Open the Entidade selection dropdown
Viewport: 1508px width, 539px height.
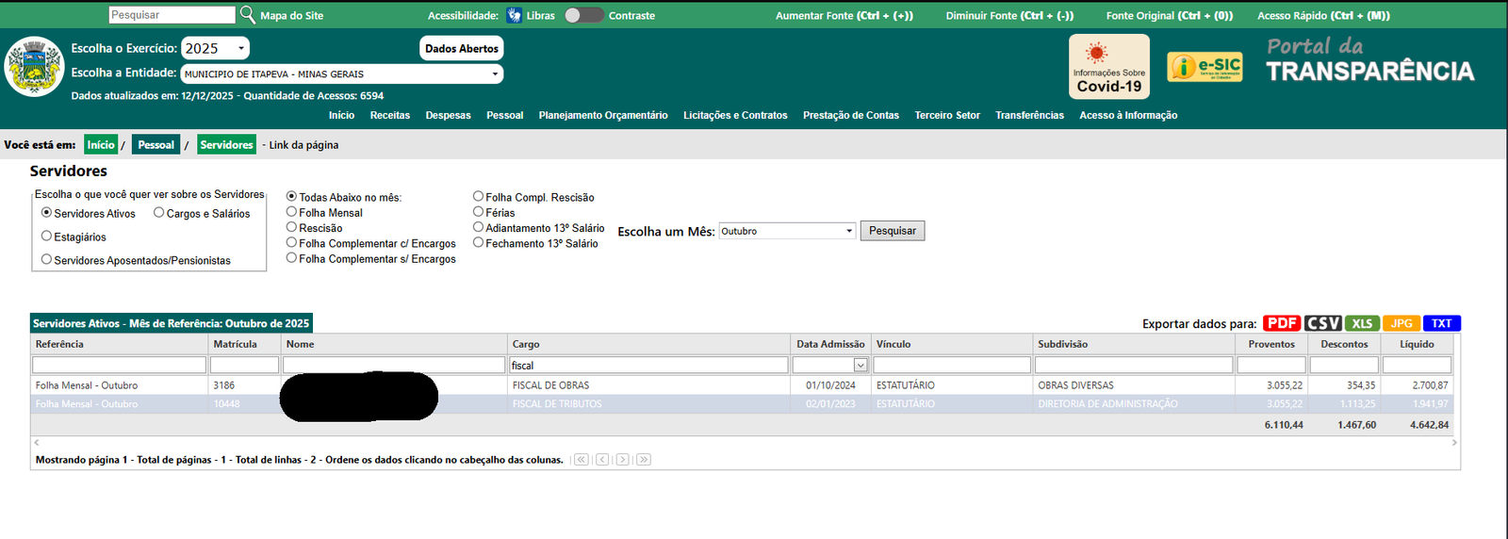342,73
